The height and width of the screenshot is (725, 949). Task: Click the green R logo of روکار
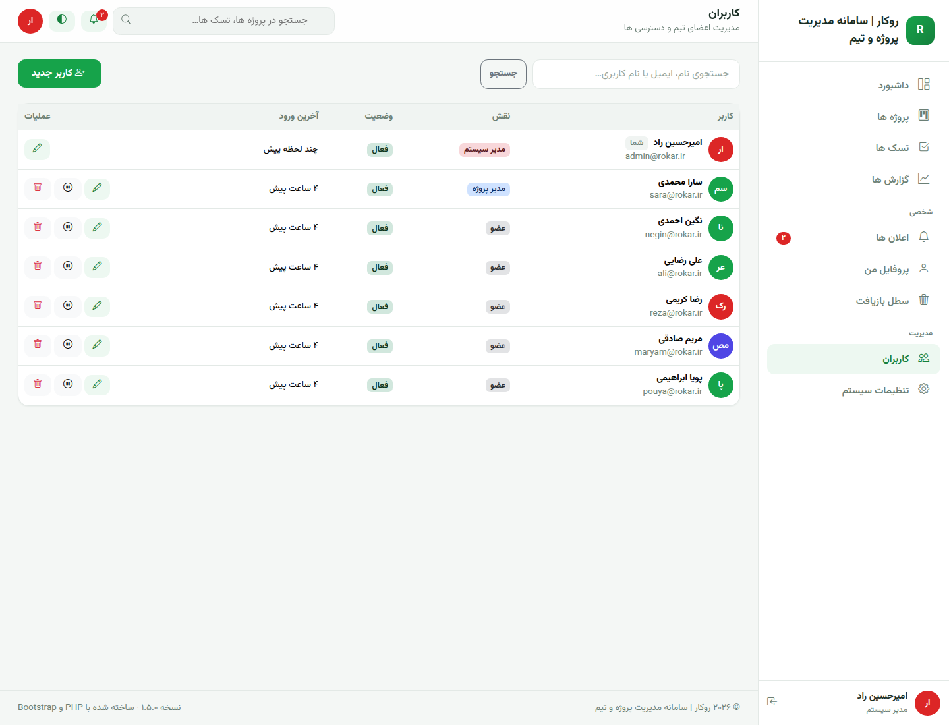click(x=920, y=30)
